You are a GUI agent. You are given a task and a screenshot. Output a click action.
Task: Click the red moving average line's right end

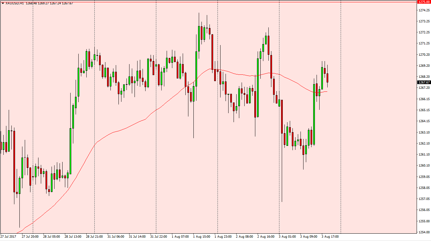[326, 91]
